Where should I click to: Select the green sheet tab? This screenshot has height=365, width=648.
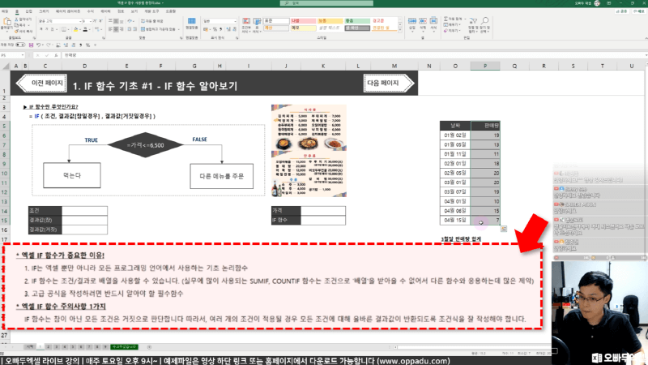[125, 347]
